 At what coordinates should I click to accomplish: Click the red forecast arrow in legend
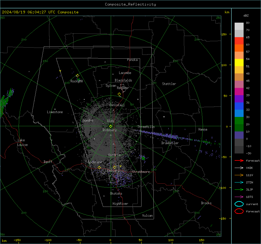coord(239,160)
